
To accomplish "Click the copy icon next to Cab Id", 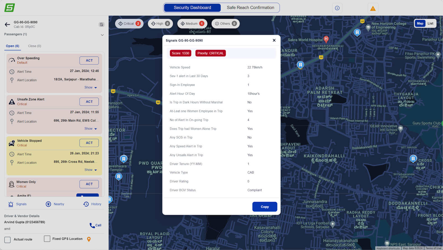I will pos(102,25).
